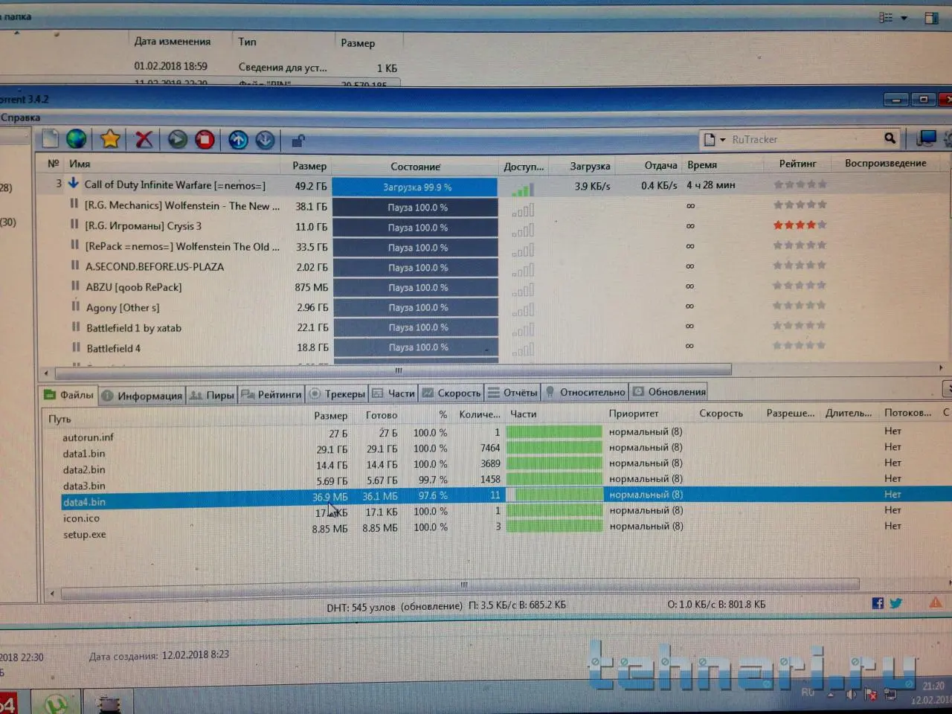
Task: Click the Тип column header in Explorer
Action: [x=248, y=42]
